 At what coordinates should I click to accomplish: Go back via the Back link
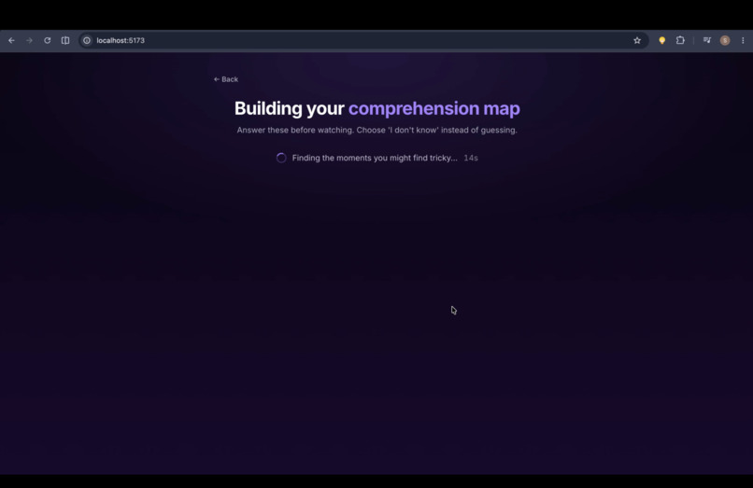tap(226, 79)
